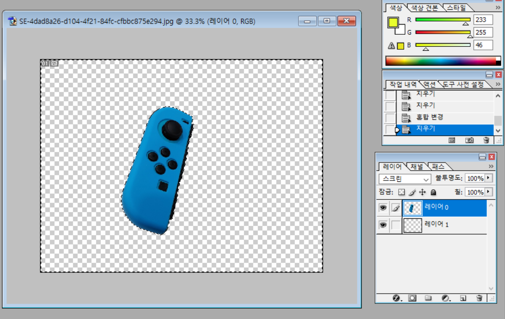Create new fill or adjustment layer

point(446,298)
